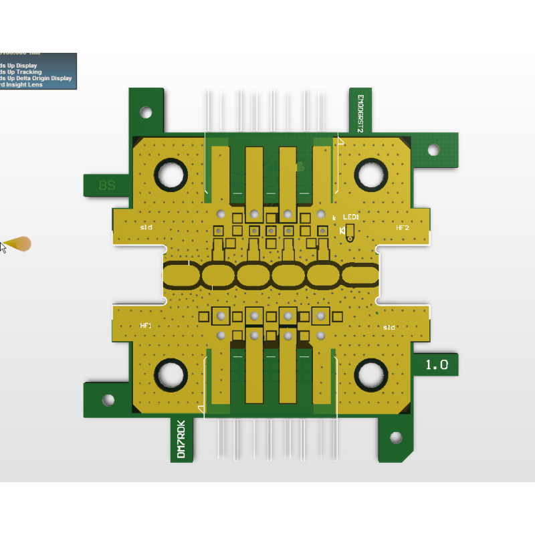Toggle the Heads Up Display option

[x=19, y=66]
